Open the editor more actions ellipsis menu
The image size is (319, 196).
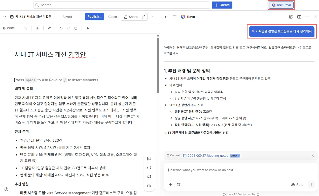tap(152, 17)
